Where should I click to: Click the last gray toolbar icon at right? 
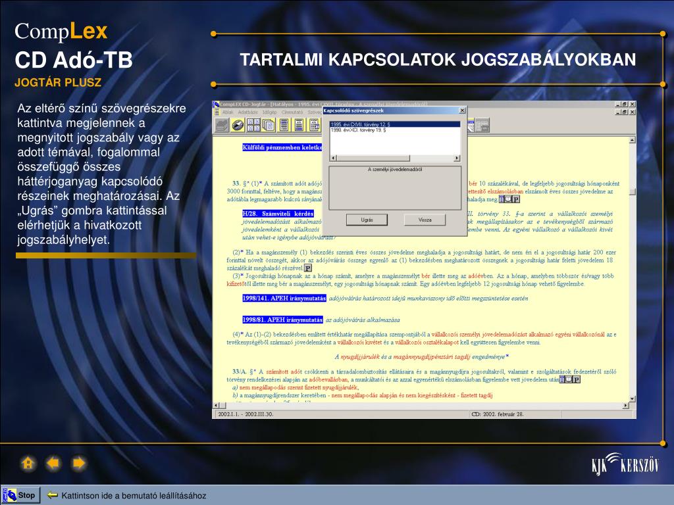(482, 125)
